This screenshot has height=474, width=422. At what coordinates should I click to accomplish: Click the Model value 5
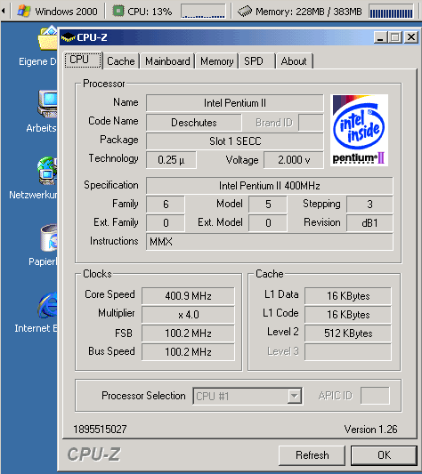(268, 205)
